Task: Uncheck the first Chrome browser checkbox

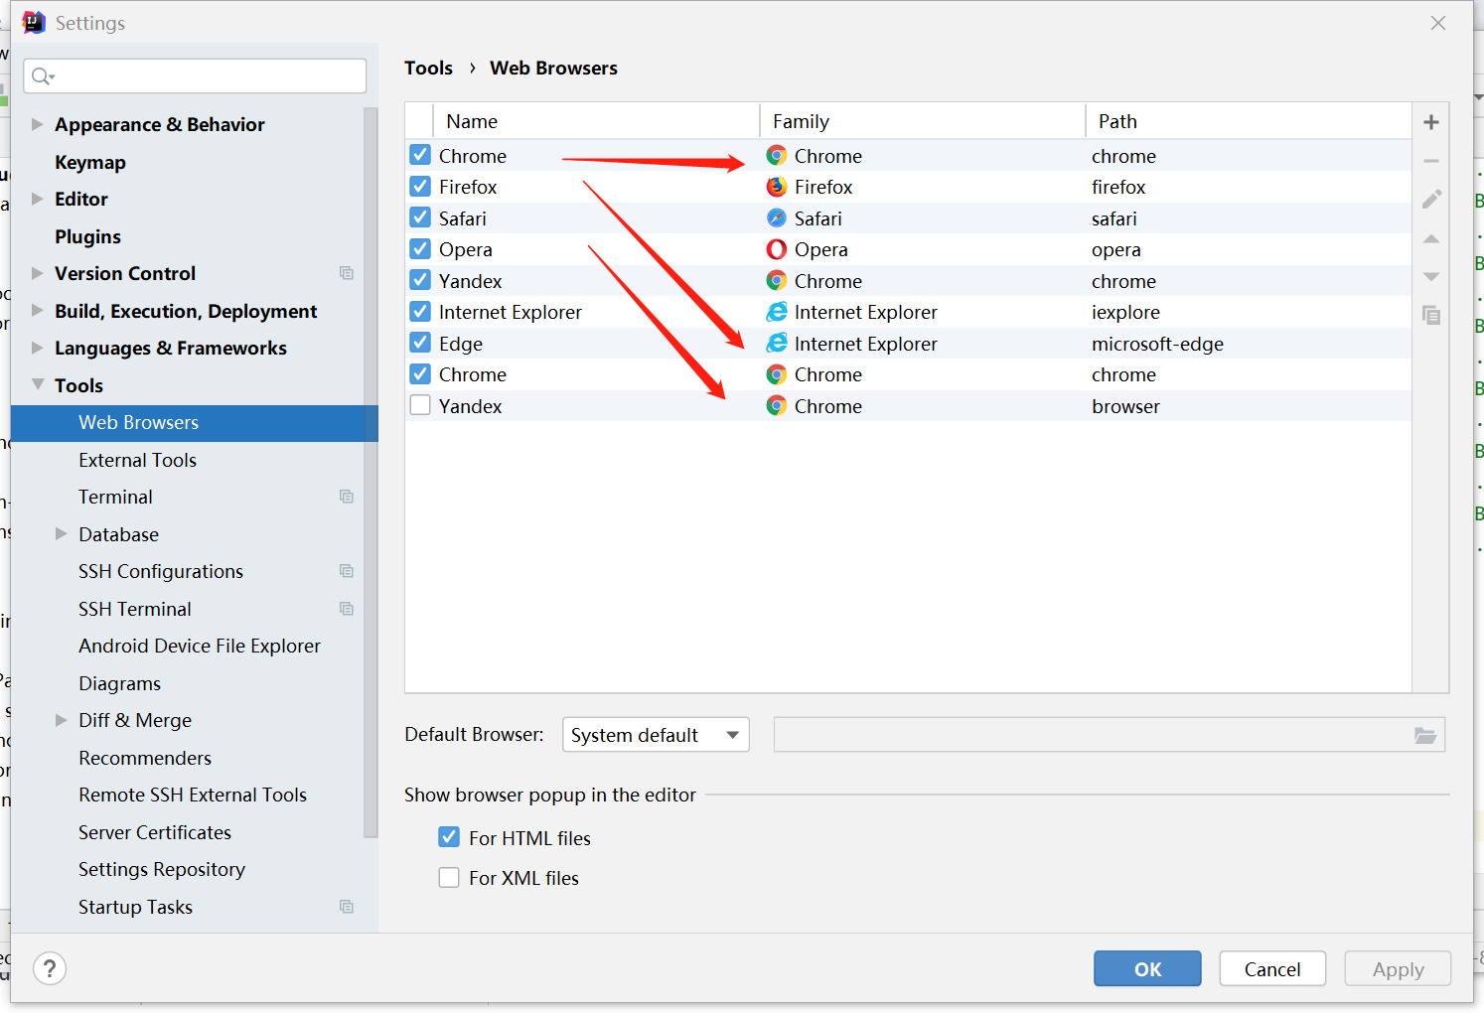Action: [420, 155]
